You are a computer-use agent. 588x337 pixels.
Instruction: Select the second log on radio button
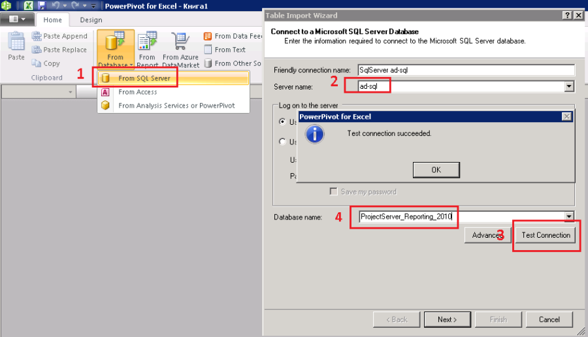[x=282, y=141]
